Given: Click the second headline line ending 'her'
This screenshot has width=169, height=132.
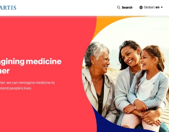Looking at the screenshot, I should [x=5, y=71].
